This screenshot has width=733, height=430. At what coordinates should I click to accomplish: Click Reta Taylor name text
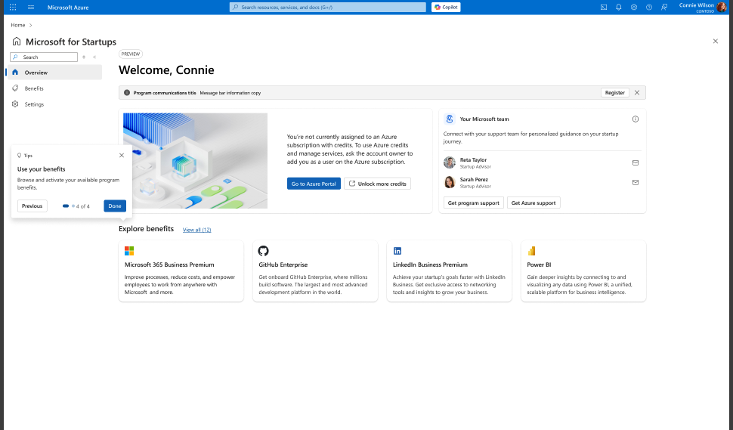click(473, 160)
